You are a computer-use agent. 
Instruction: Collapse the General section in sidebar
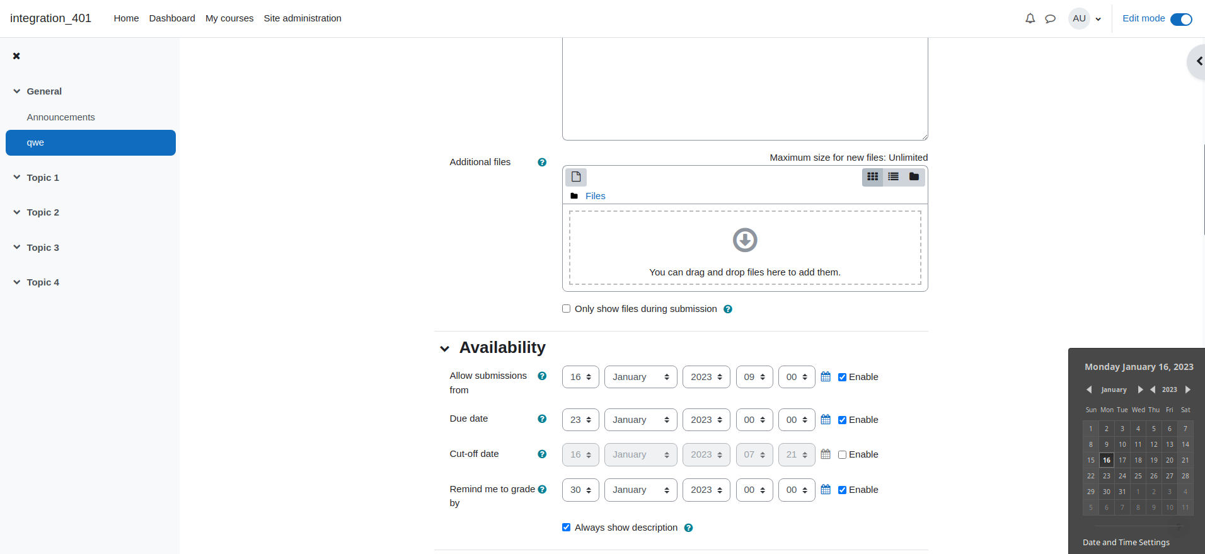tap(17, 91)
